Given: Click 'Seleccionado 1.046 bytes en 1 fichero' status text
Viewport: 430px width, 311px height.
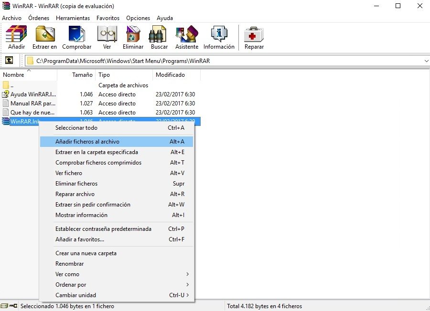Looking at the screenshot, I should click(67, 306).
